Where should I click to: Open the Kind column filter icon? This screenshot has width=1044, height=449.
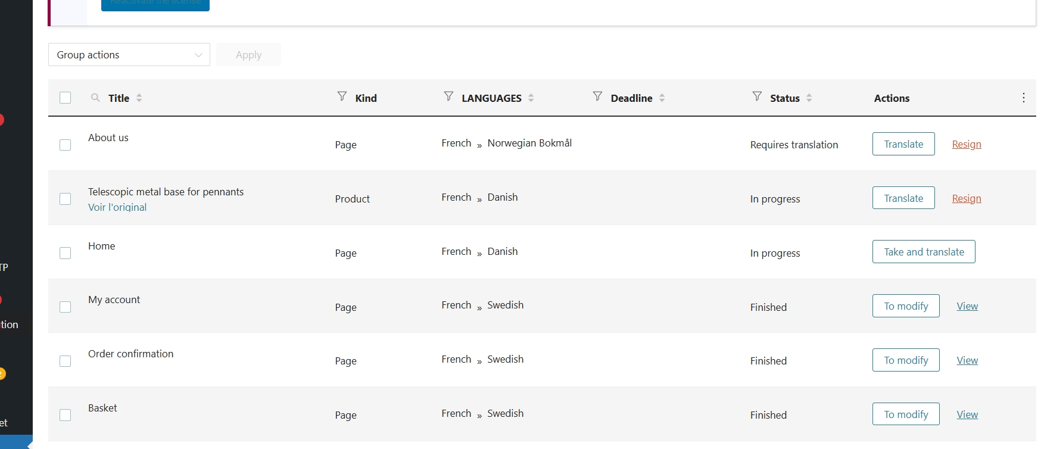[342, 96]
